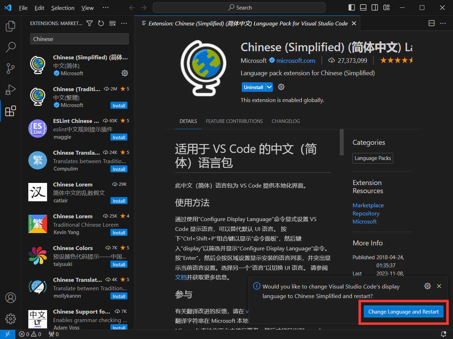Click the gear icon next to Uninstall
453x339 pixels.
pos(281,87)
